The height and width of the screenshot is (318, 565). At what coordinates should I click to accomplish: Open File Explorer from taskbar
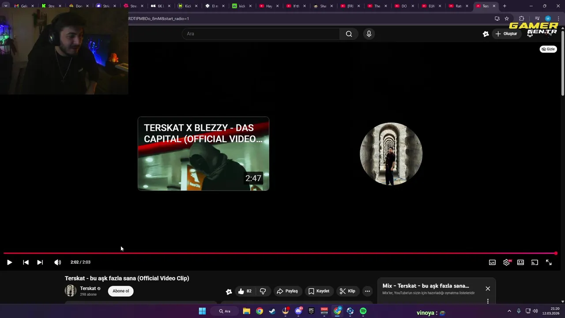point(246,311)
